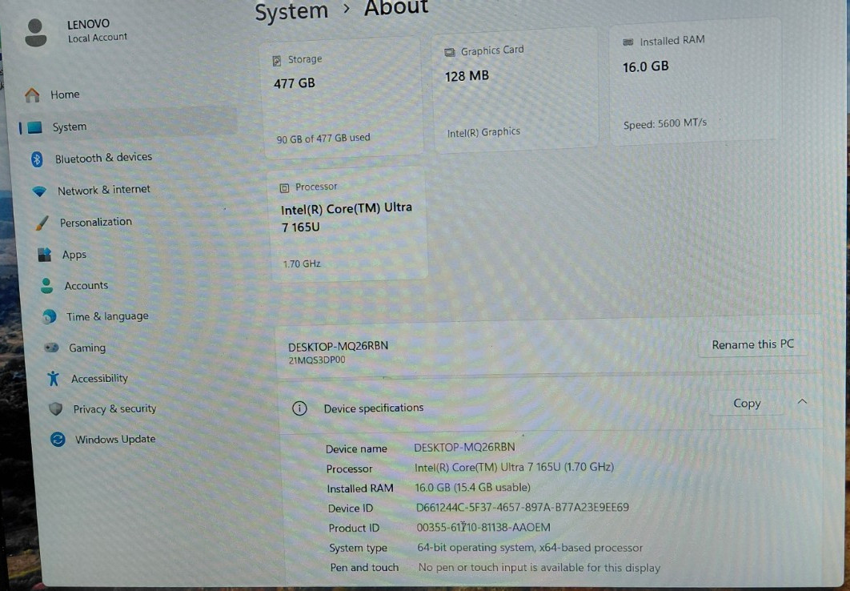Click the 90 GB of 477 GB used text
The image size is (850, 591).
[323, 139]
